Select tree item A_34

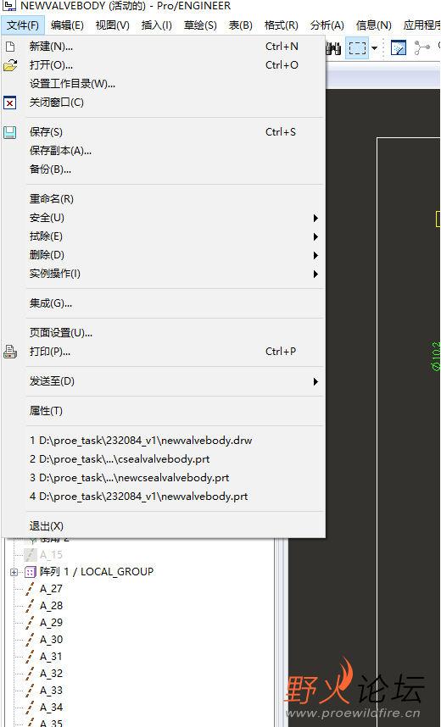[x=51, y=708]
